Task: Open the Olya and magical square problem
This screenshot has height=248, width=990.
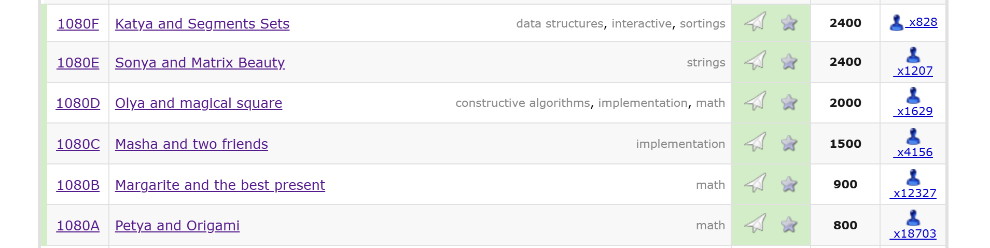Action: (x=198, y=103)
